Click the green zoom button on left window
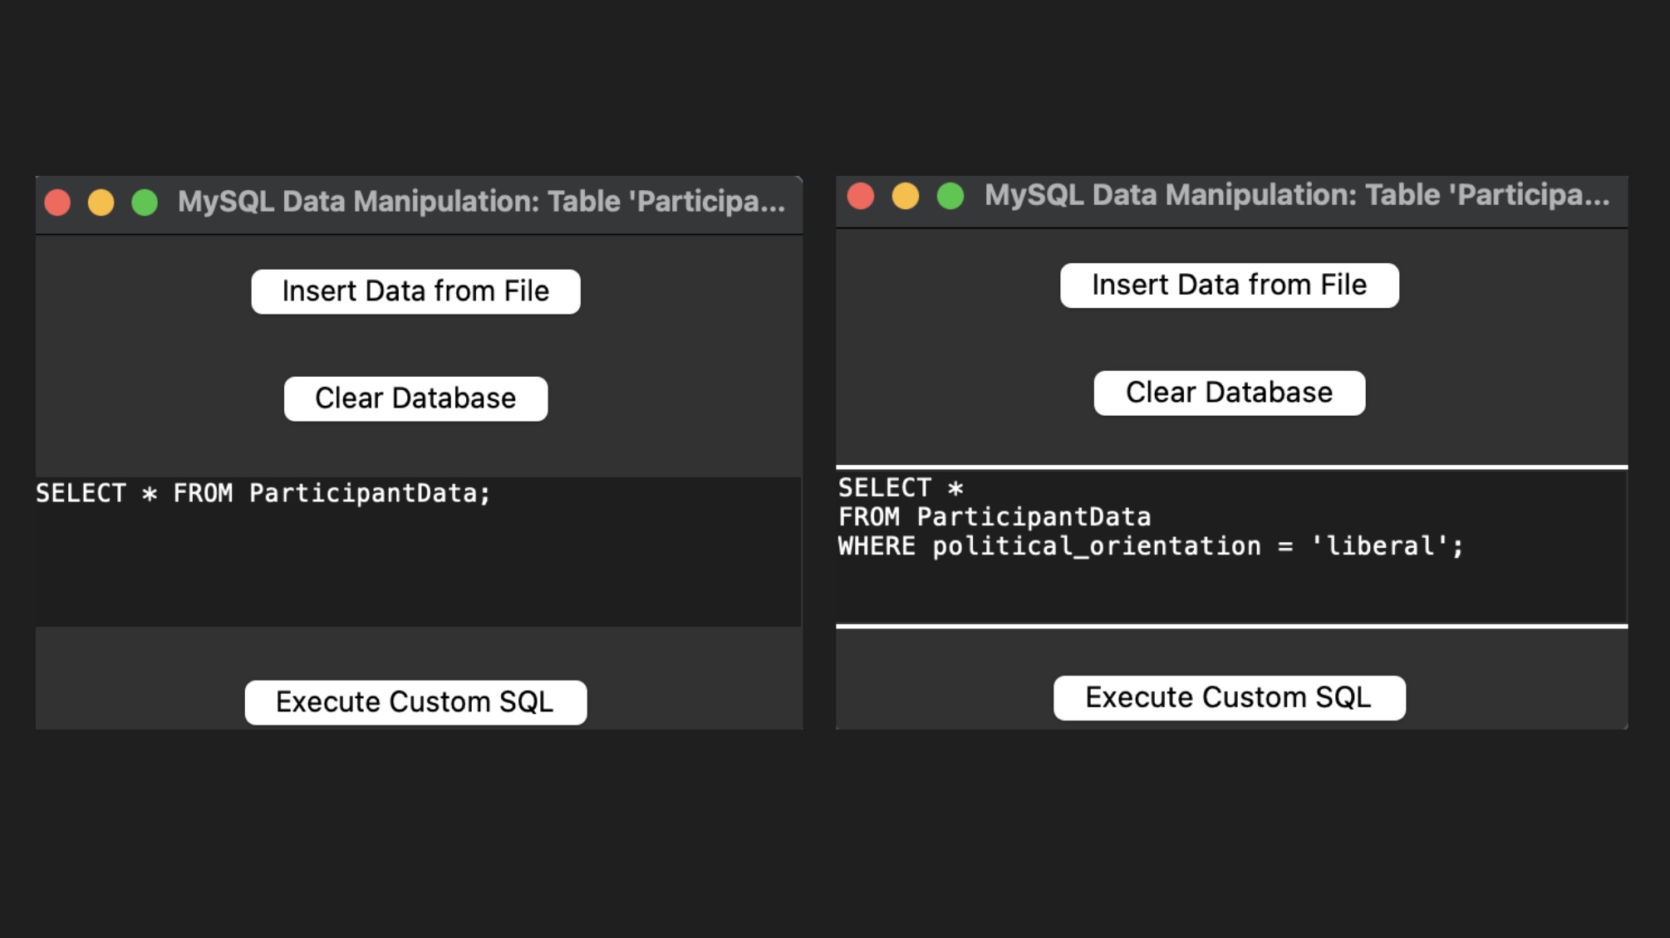Image resolution: width=1670 pixels, height=938 pixels. click(145, 201)
